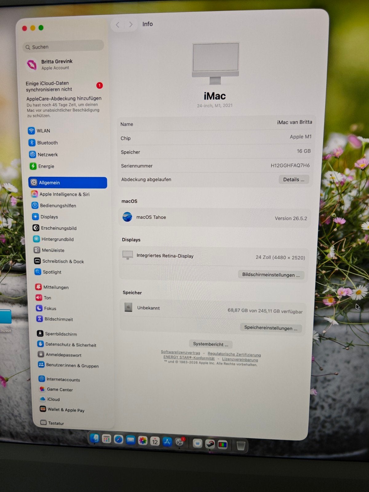Open Spotlight settings

(48, 272)
